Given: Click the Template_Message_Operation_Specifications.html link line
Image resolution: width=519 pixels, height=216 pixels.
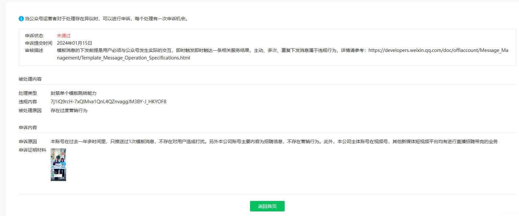Looking at the screenshot, I should [x=123, y=58].
